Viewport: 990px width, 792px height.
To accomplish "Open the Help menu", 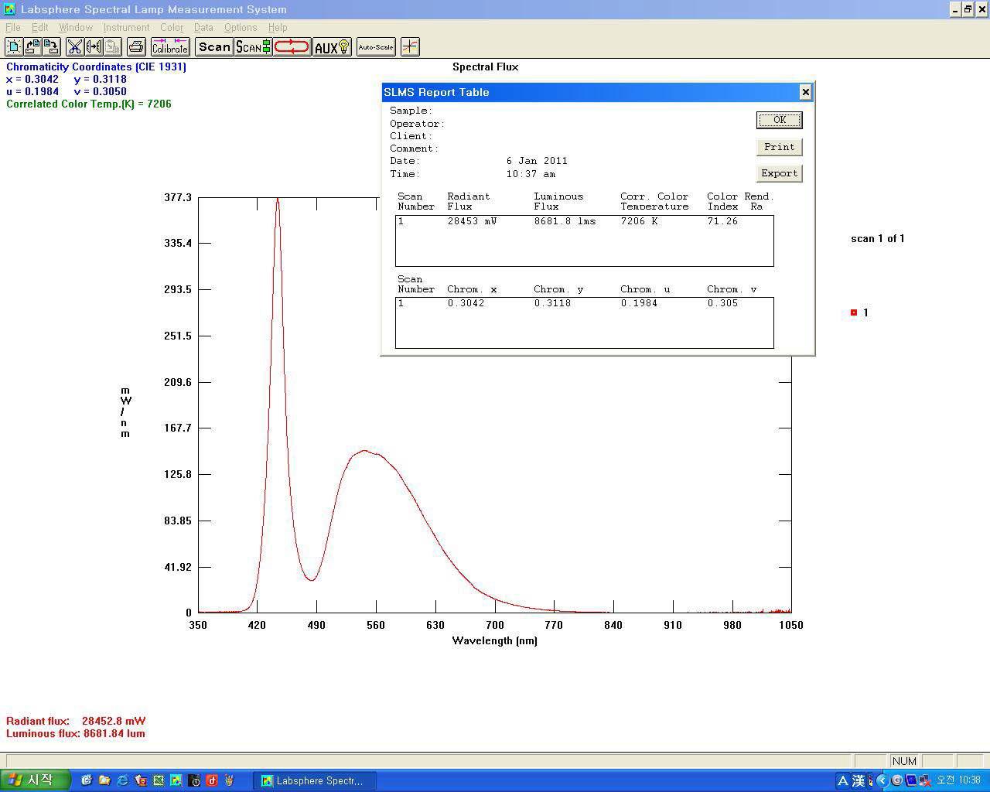I will point(277,27).
